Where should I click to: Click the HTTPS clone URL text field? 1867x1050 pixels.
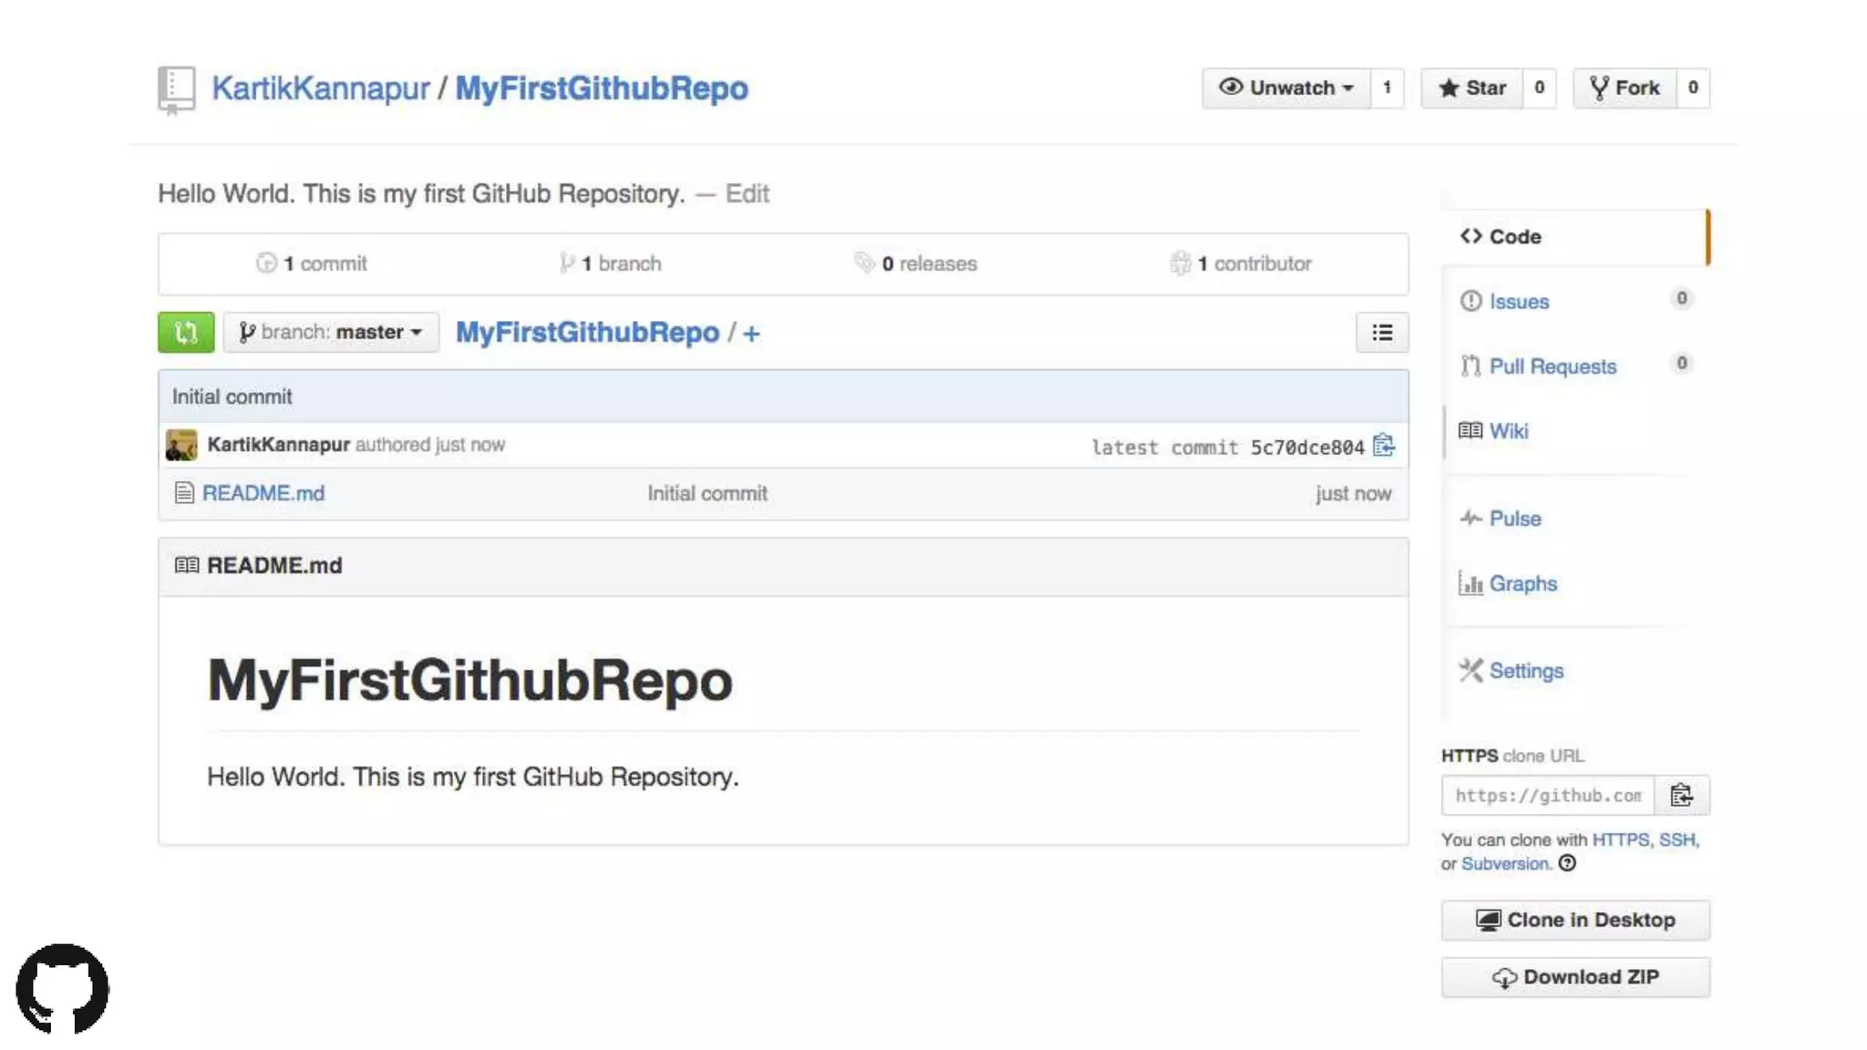click(1547, 796)
